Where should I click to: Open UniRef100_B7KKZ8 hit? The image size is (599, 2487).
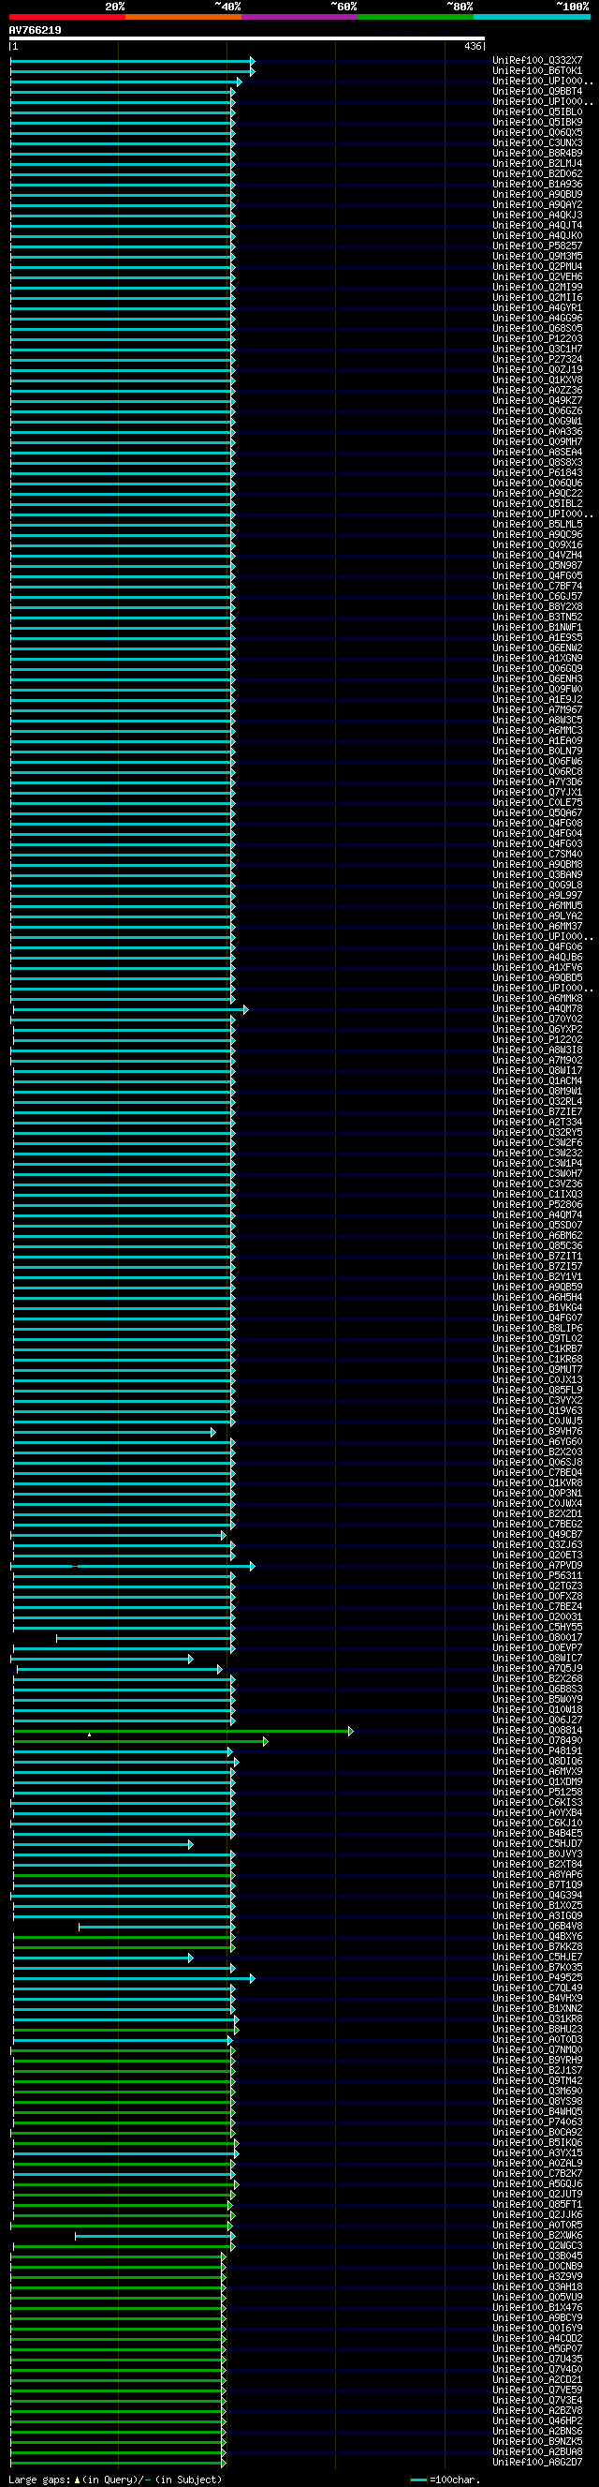click(x=537, y=1946)
